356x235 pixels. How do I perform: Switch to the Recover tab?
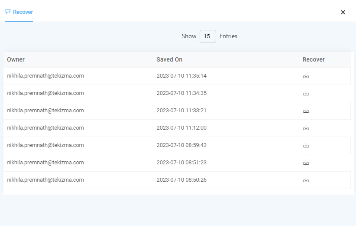coord(23,12)
